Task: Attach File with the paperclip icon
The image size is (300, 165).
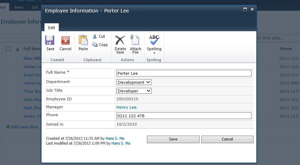Action: (x=135, y=40)
